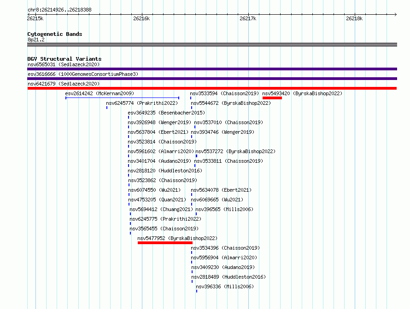
Task: Click the red nsv5493420 (ByrskaBishop2022) bar
Action: click(x=272, y=98)
